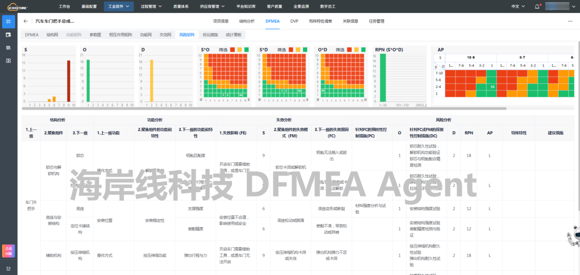The image size is (580, 275).
Task: Select the 锁芯与解锁机构 cell
Action: click(x=53, y=171)
